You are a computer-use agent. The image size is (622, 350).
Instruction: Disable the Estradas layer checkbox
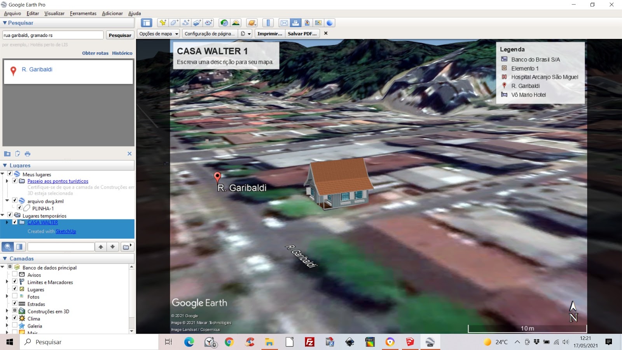tap(15, 303)
